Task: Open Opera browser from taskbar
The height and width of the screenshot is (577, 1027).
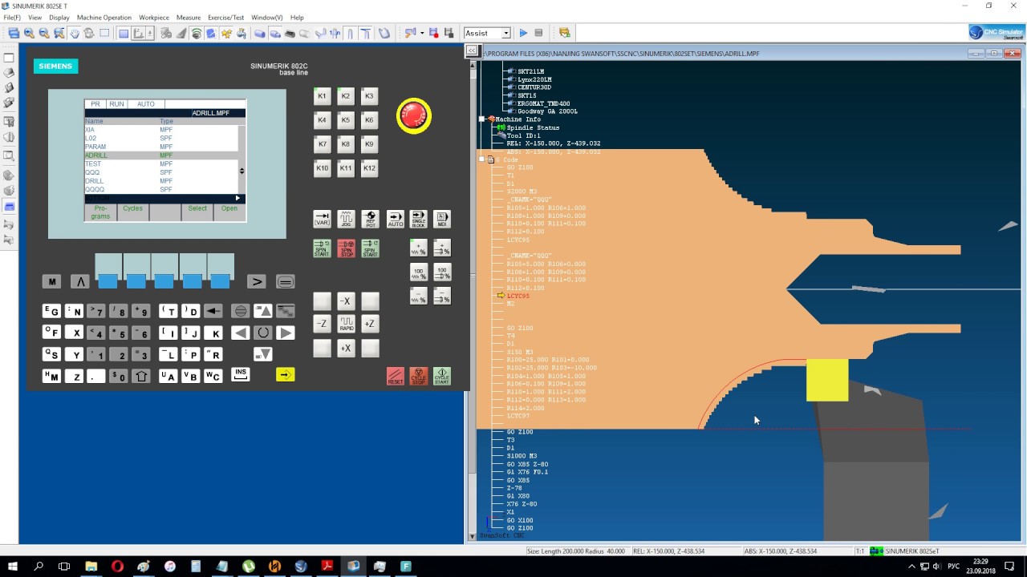Action: tap(118, 566)
